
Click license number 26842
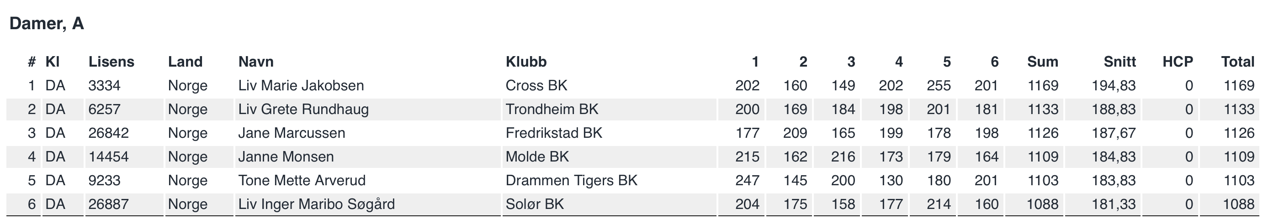108,133
